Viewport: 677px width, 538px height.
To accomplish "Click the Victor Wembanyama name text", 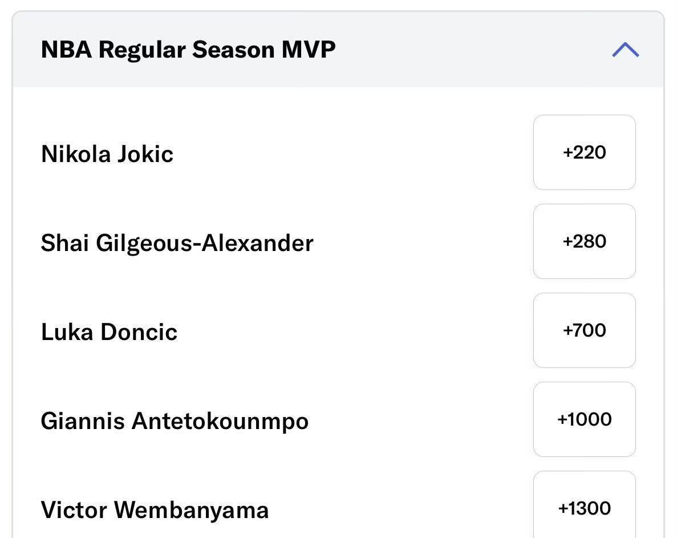I will [x=155, y=510].
